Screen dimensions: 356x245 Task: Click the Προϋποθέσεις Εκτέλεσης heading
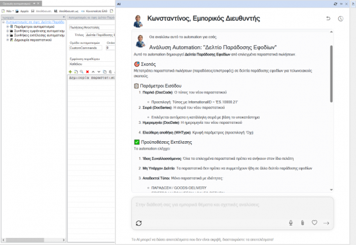tap(166, 142)
